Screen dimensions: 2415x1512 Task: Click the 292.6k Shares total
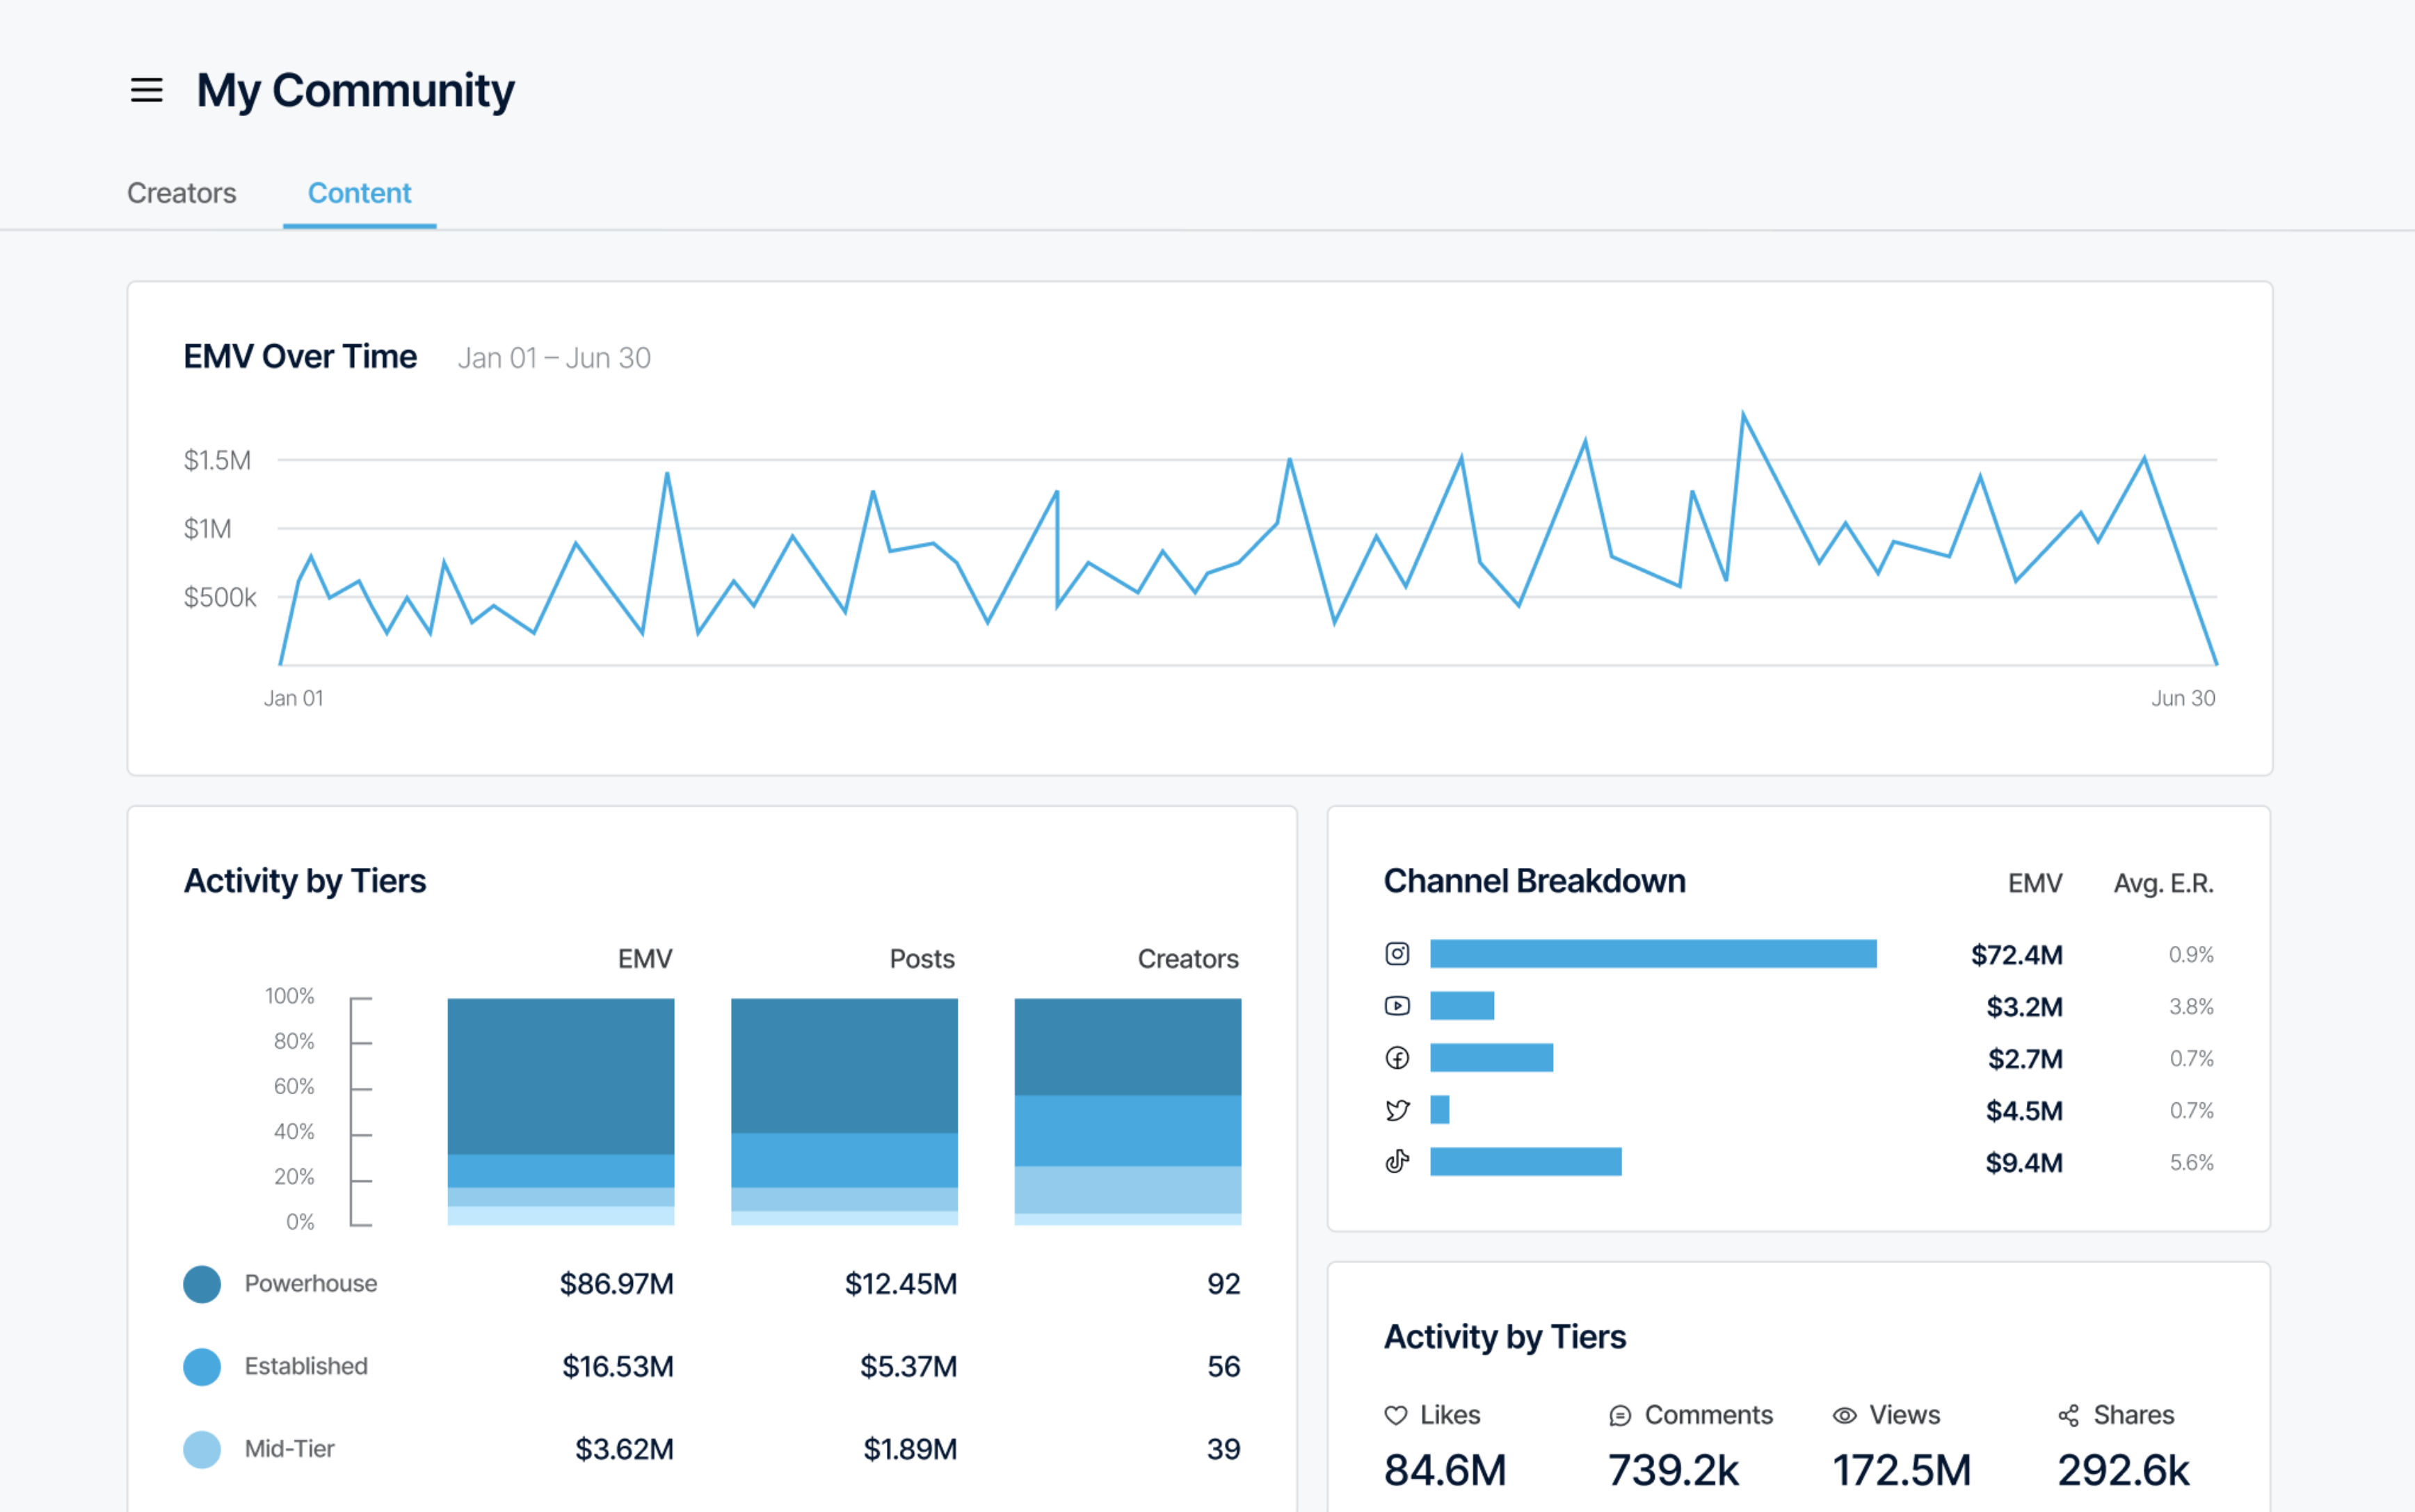coord(2124,1471)
